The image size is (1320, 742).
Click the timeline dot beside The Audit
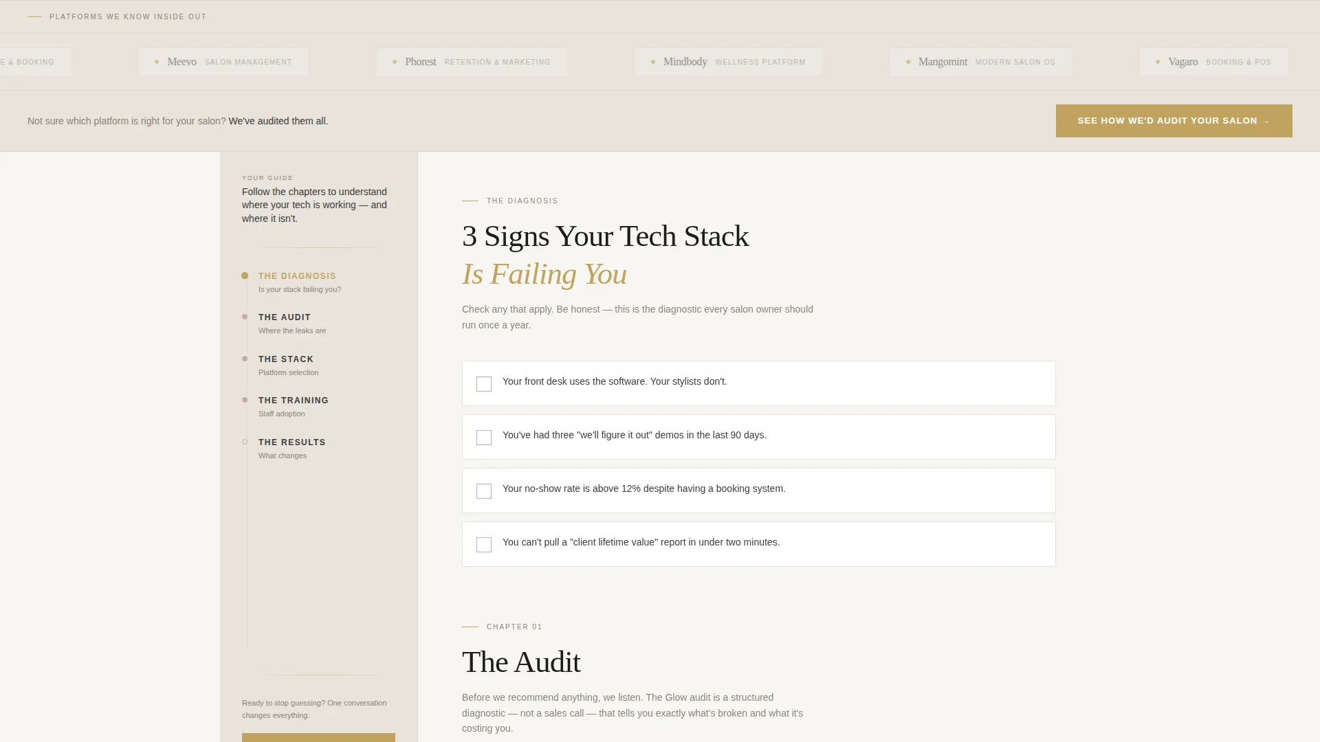[x=245, y=317]
